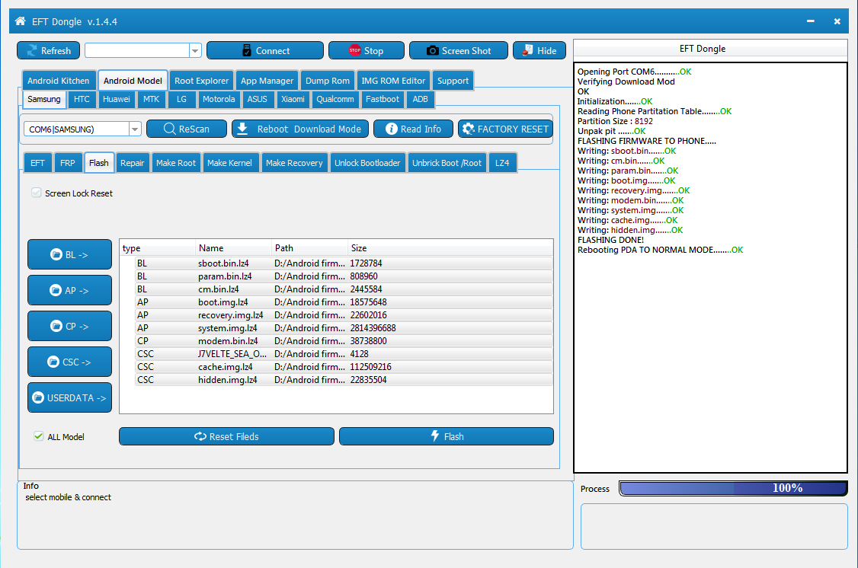Select the modem.bin.lz4 row

pyautogui.click(x=344, y=340)
